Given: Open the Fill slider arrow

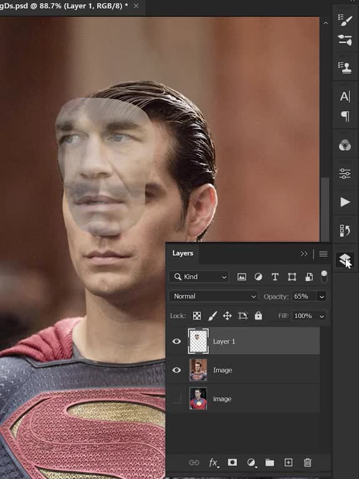Looking at the screenshot, I should (322, 316).
